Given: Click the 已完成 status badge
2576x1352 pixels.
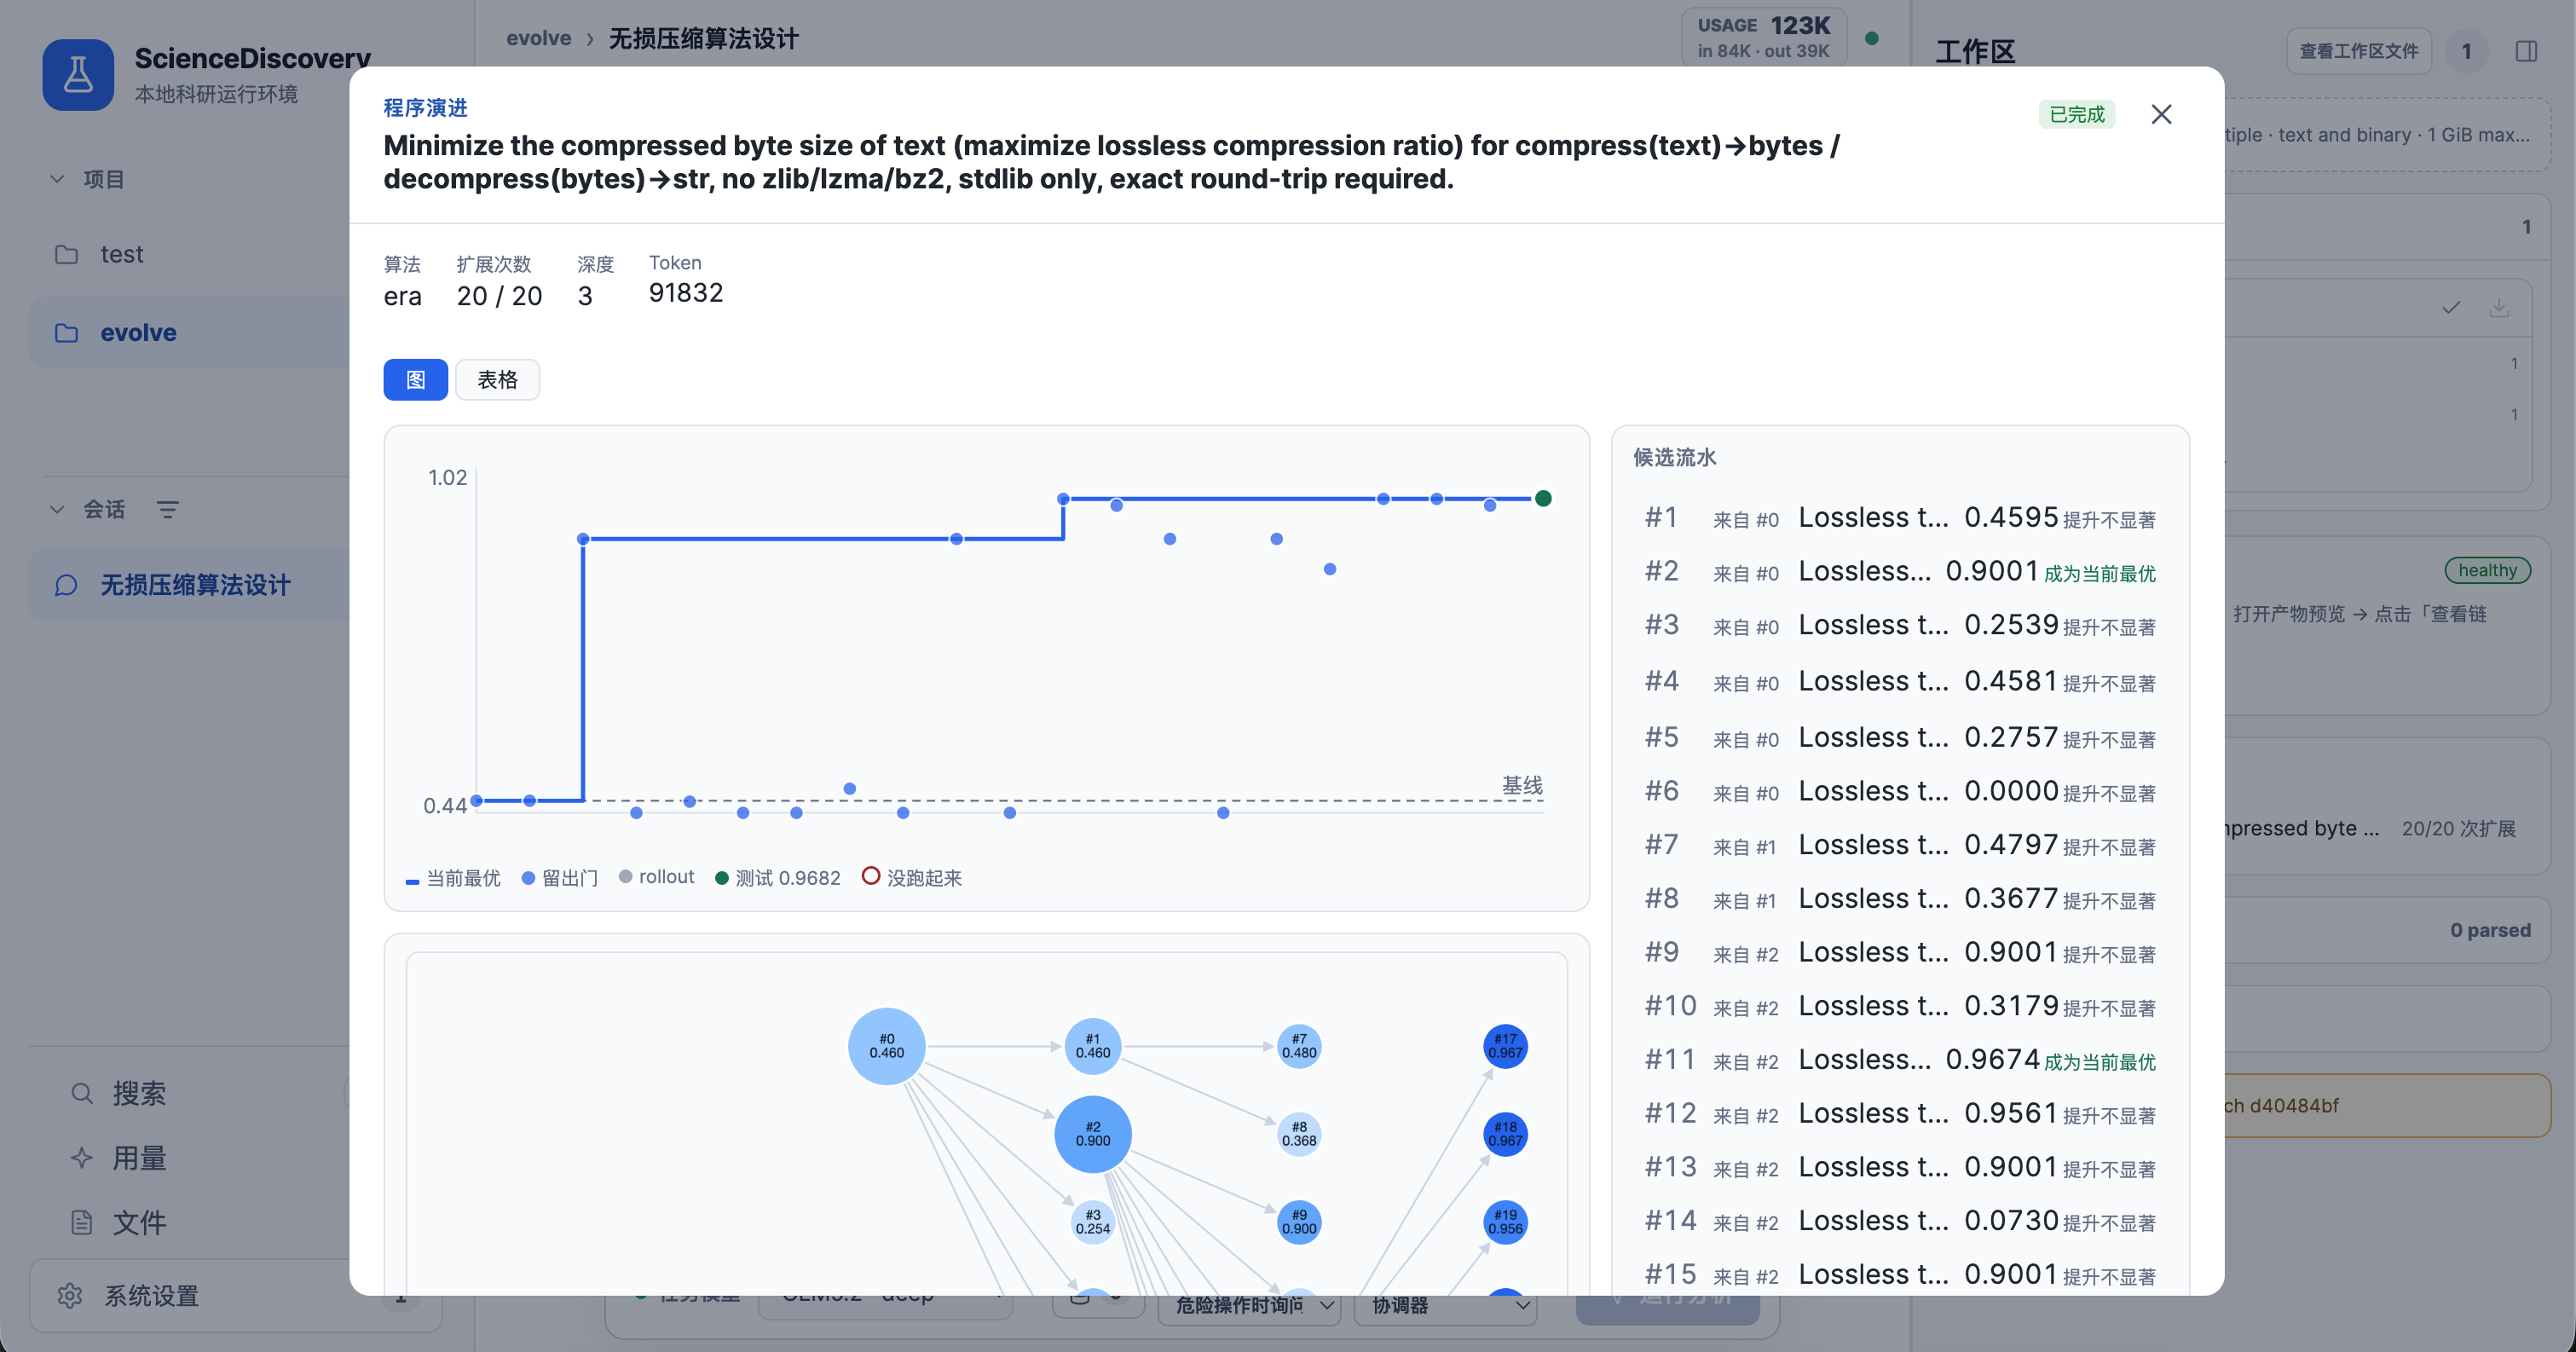Looking at the screenshot, I should click(x=2077, y=115).
